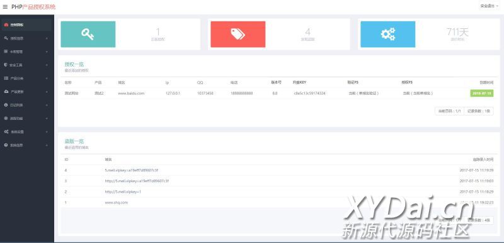Viewport: 504px width, 243px height.
Task: Open the www.baidu.com domain entry
Action: (131, 94)
